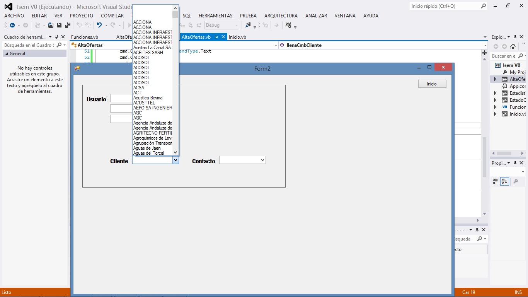Click the quick launch search magnifier icon
The height and width of the screenshot is (297, 528).
click(x=483, y=6)
